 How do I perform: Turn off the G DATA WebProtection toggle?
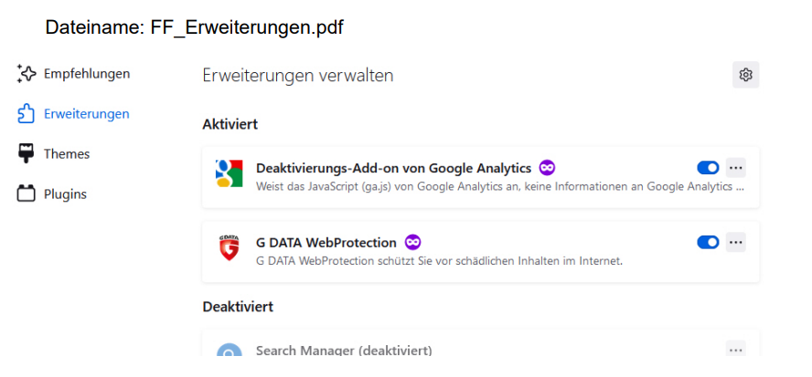point(708,242)
